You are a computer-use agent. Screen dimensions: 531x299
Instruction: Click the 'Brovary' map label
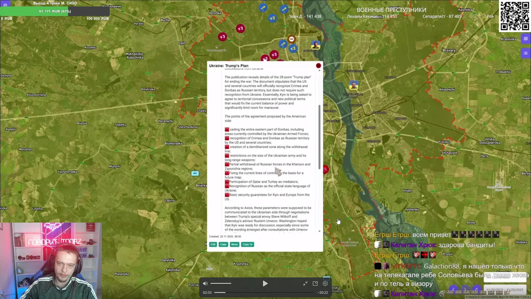click(449, 50)
